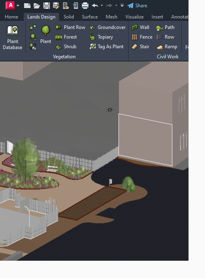Image resolution: width=205 pixels, height=278 pixels.
Task: Add a Topiary
Action: [x=101, y=37]
